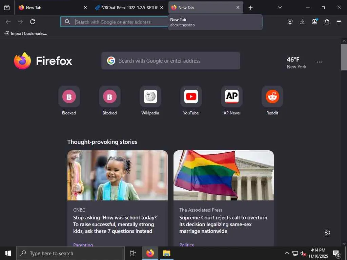Click the magnifier icon in address bar
Viewport: 347px width, 260px height.
[67, 22]
